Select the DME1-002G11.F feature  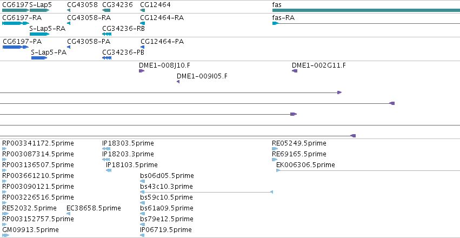tap(295, 71)
